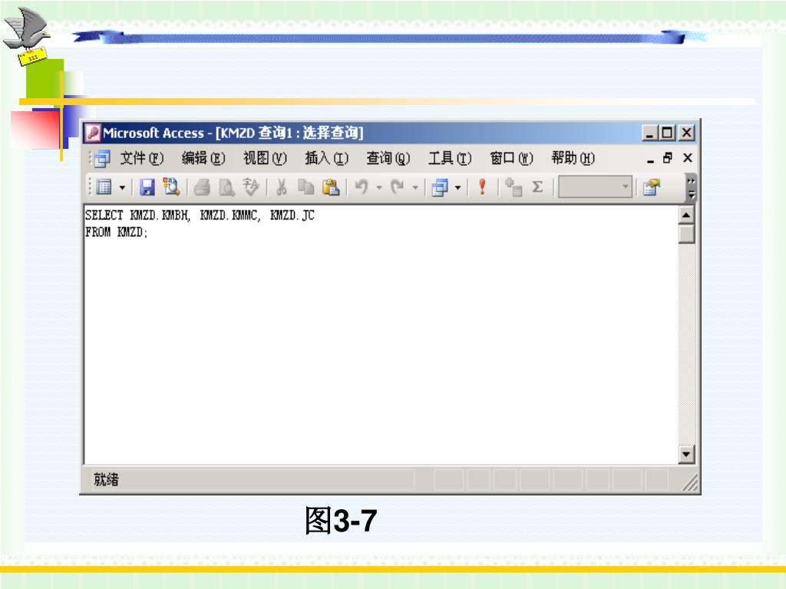
Task: Click the FROM KMZD; line
Action: [117, 232]
